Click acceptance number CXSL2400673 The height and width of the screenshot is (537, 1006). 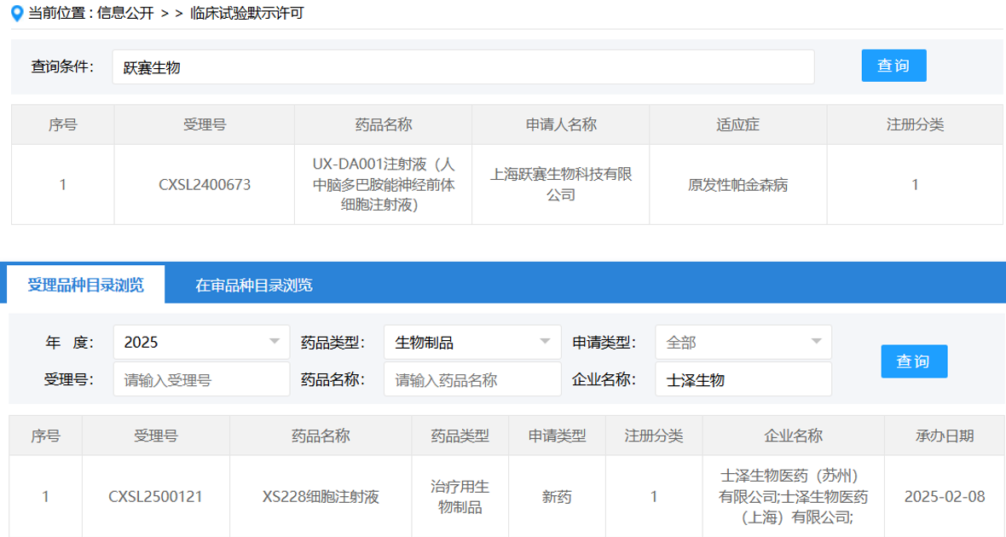pos(205,184)
